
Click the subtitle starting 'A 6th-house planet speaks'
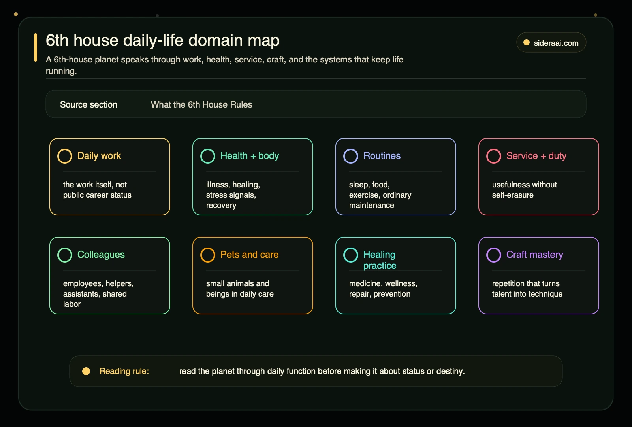224,65
